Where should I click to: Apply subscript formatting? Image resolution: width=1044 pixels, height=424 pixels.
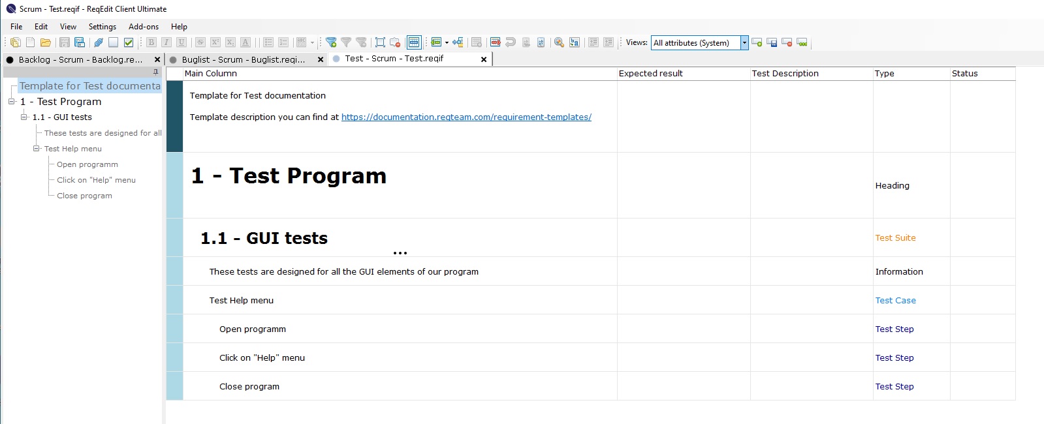pos(230,42)
